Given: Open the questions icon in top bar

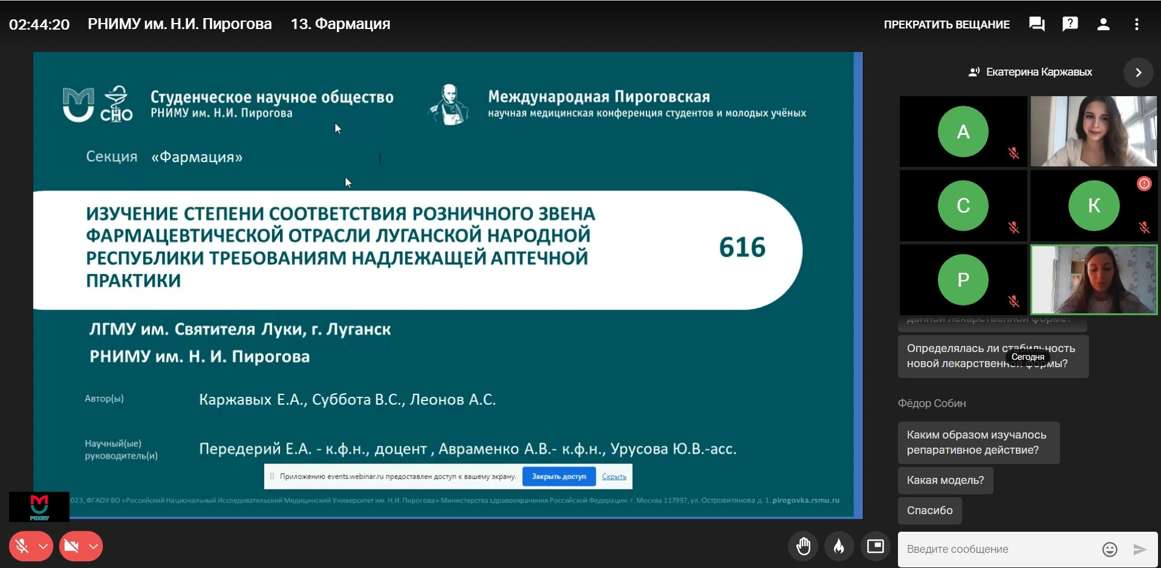Looking at the screenshot, I should tap(1070, 24).
